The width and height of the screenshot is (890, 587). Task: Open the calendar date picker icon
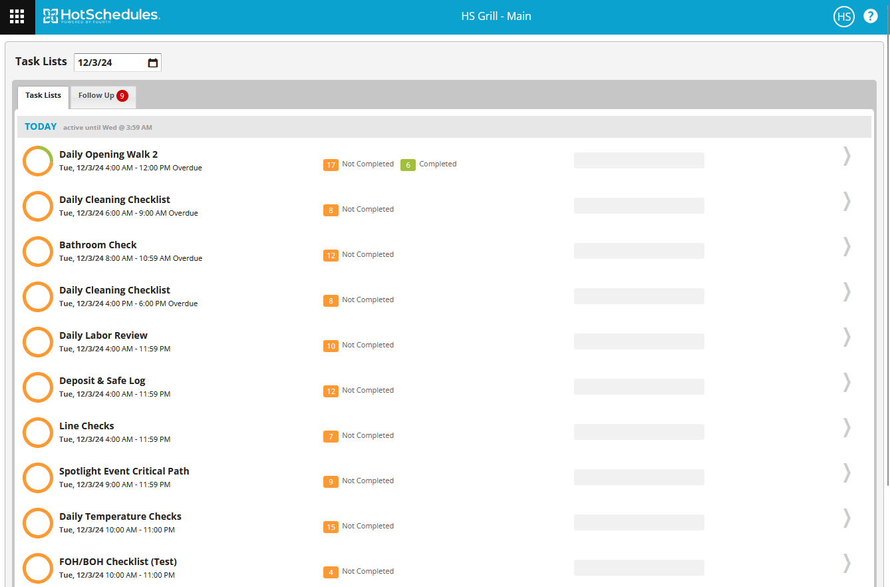click(153, 63)
